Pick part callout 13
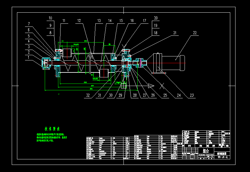Image resolution: width=250 pixels, height=172 pixels. (x=99, y=21)
